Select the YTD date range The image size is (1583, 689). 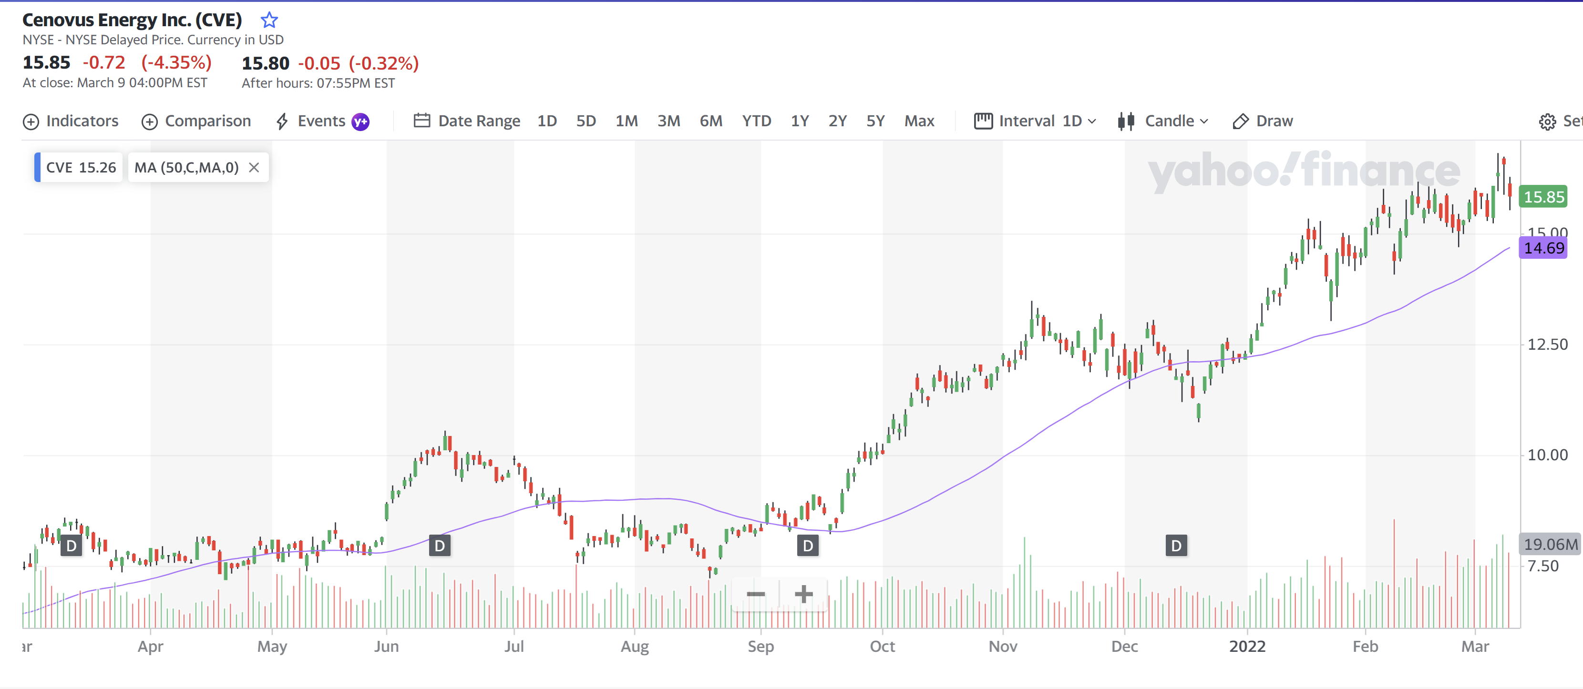click(x=757, y=121)
